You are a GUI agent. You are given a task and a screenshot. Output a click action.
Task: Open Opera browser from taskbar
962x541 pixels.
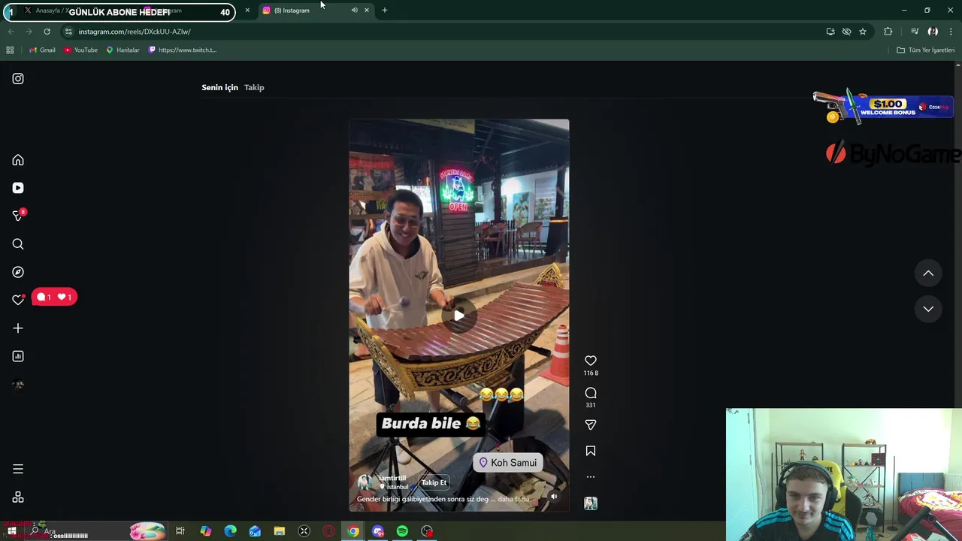pyautogui.click(x=328, y=531)
